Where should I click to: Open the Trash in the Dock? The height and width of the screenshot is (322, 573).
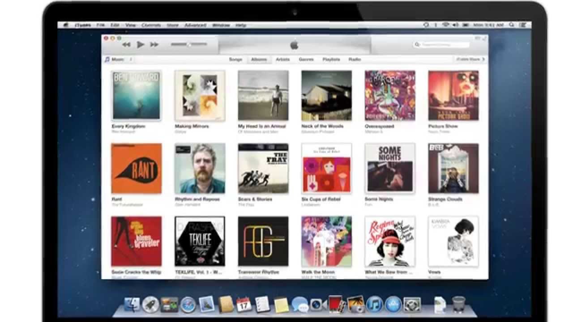coord(458,305)
